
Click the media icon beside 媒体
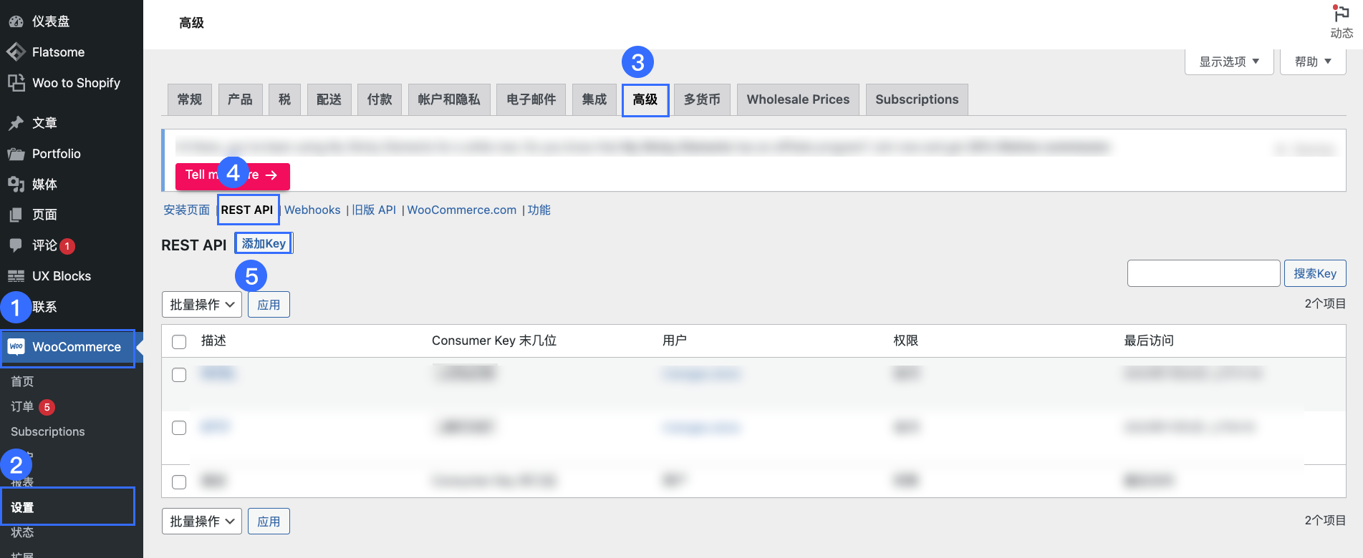pos(16,185)
